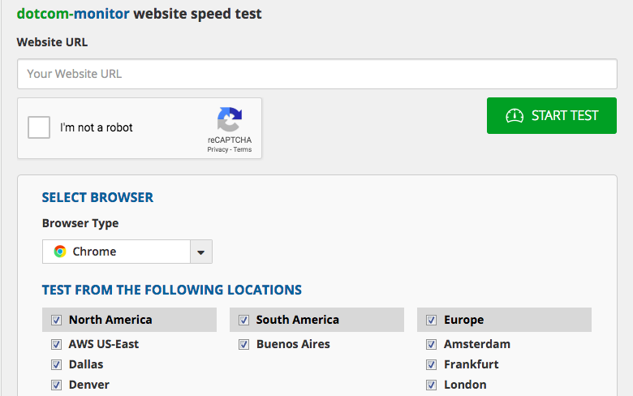Click the dotcom-monitor title text
The width and height of the screenshot is (633, 396).
pos(73,14)
